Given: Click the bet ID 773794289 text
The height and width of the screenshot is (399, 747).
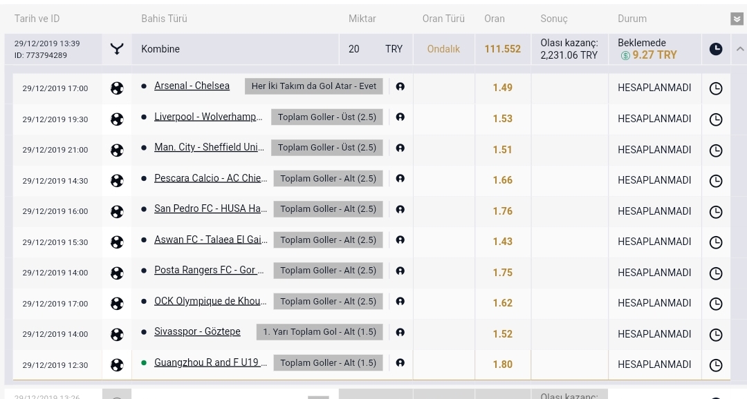Looking at the screenshot, I should pos(41,55).
